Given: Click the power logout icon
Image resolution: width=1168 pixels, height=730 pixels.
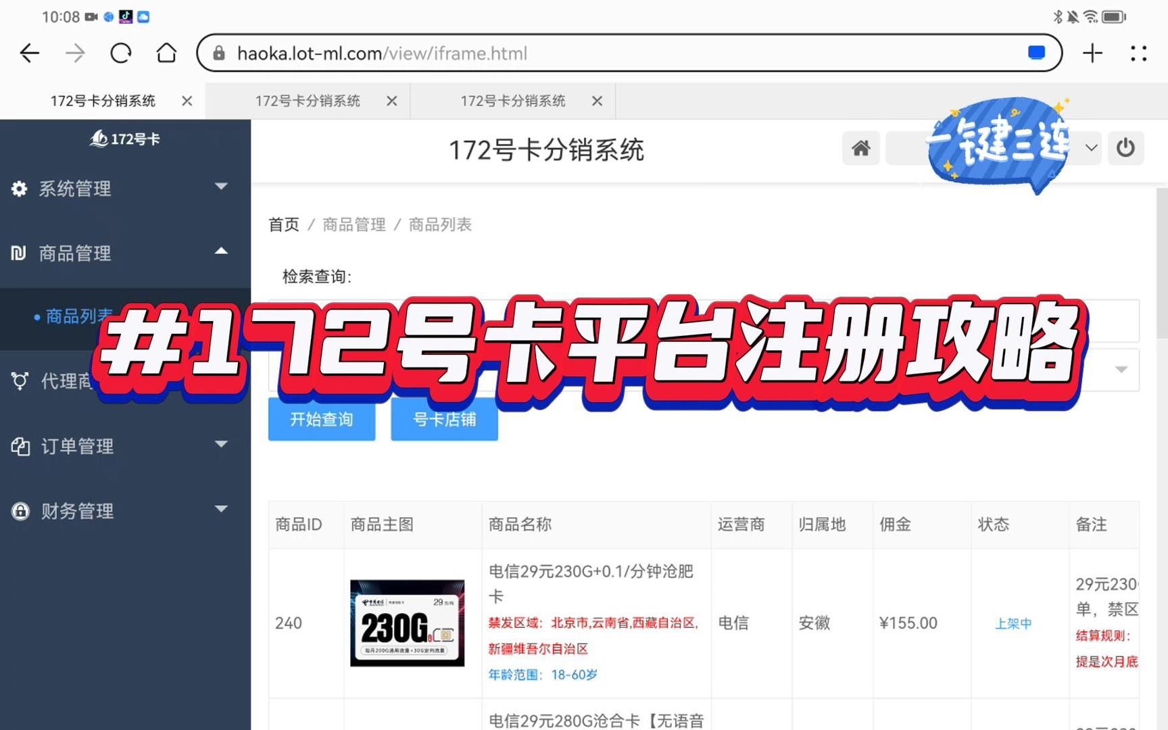Looking at the screenshot, I should [1125, 148].
